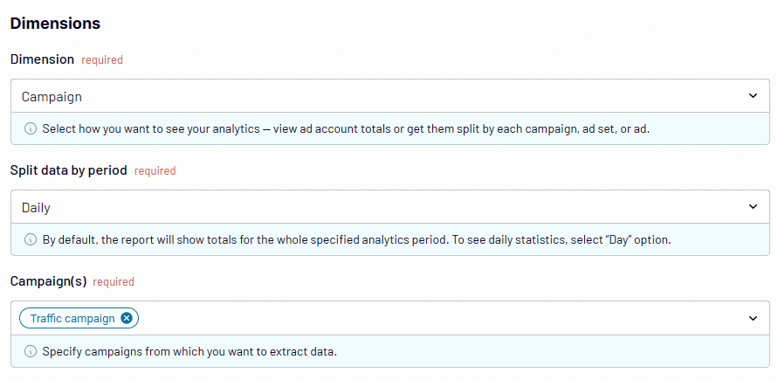
Task: Click the 'required' tag beside Campaign(s) label
Action: coord(114,282)
